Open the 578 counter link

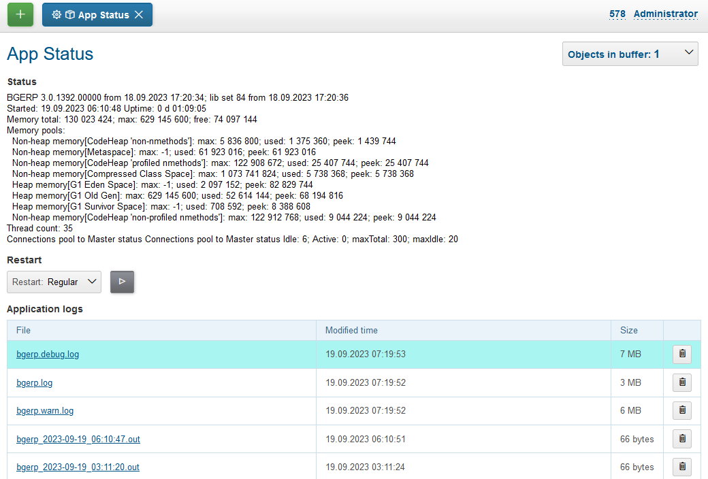coord(617,14)
